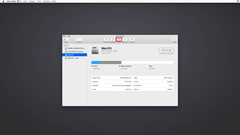Open the Partition tool
The width and height of the screenshot is (240, 135).
(113, 39)
